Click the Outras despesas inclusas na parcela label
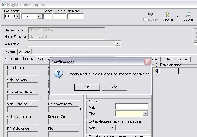This screenshot has width=197, height=137. (x=115, y=121)
